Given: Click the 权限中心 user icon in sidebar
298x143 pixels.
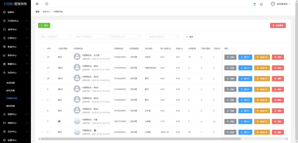Looking at the screenshot, I should [4, 114].
